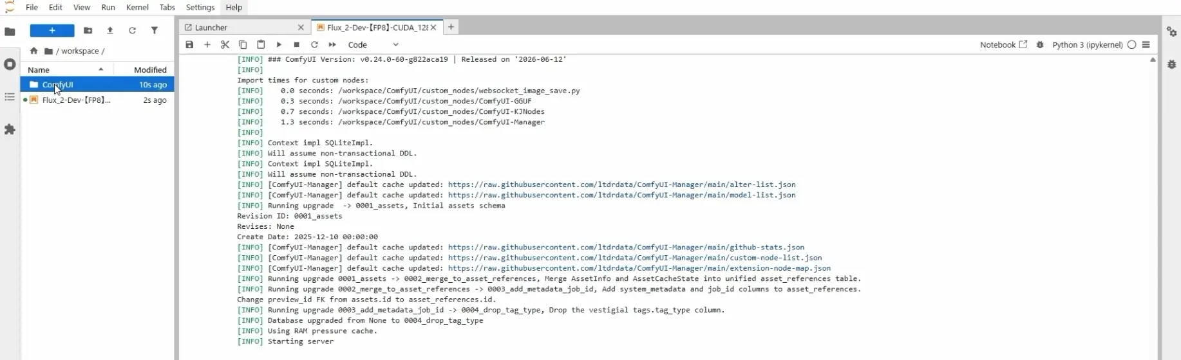Open the Running Terminals and Kernels sidebar icon
This screenshot has width=1181, height=360.
(x=10, y=64)
